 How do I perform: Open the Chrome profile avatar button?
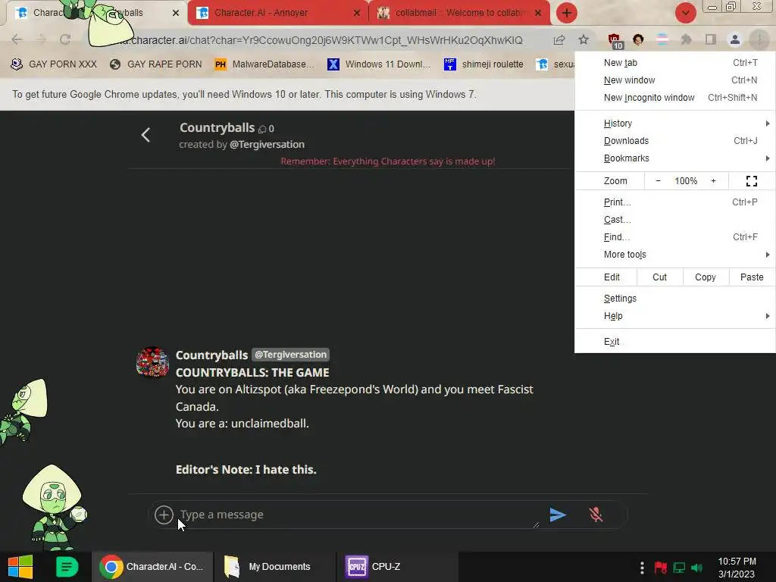click(735, 39)
